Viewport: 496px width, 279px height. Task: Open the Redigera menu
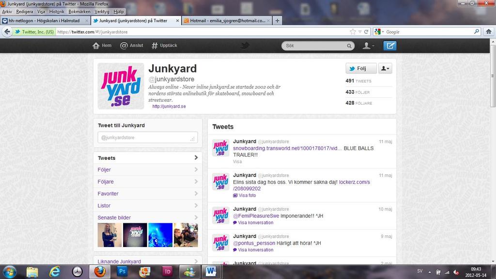pyautogui.click(x=25, y=12)
